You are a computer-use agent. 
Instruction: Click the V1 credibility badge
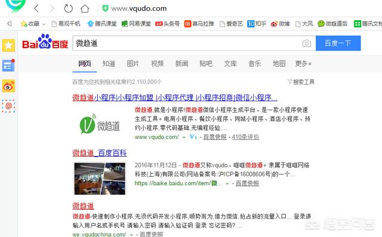[193, 137]
